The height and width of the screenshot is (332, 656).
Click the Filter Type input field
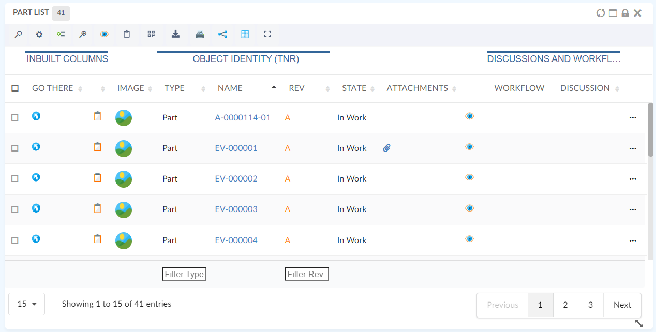coord(184,274)
